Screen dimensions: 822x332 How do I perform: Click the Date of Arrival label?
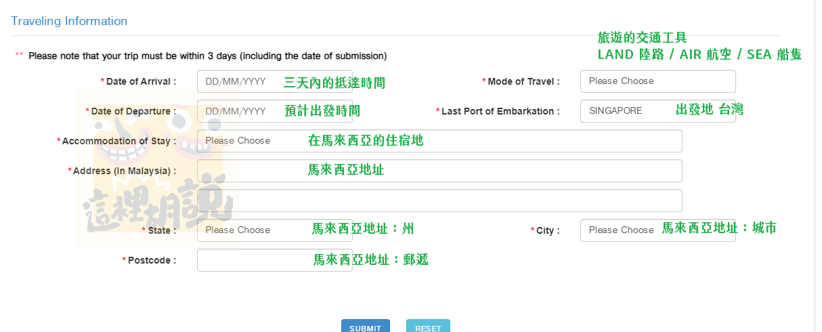(x=141, y=81)
